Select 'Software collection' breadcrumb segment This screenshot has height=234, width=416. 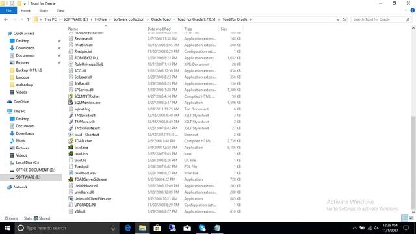(129, 19)
